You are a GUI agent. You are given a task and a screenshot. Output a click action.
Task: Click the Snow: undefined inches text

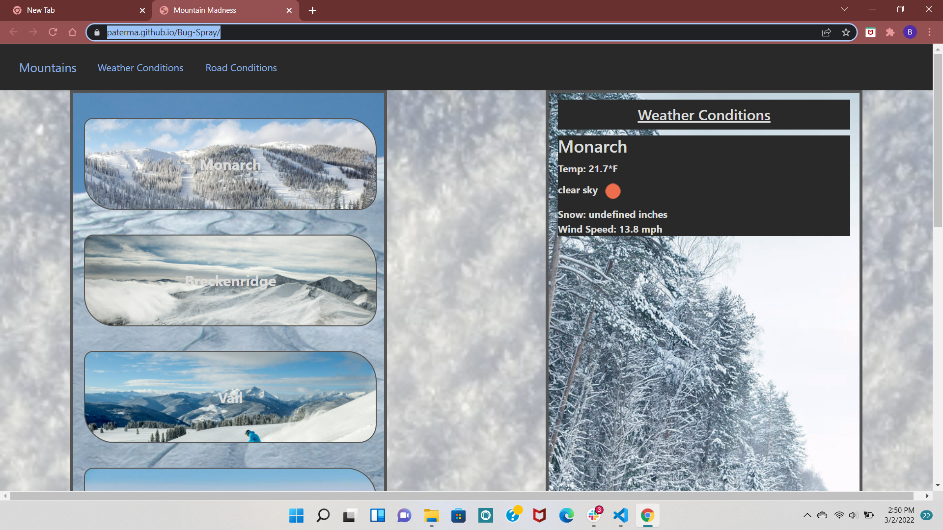coord(612,214)
